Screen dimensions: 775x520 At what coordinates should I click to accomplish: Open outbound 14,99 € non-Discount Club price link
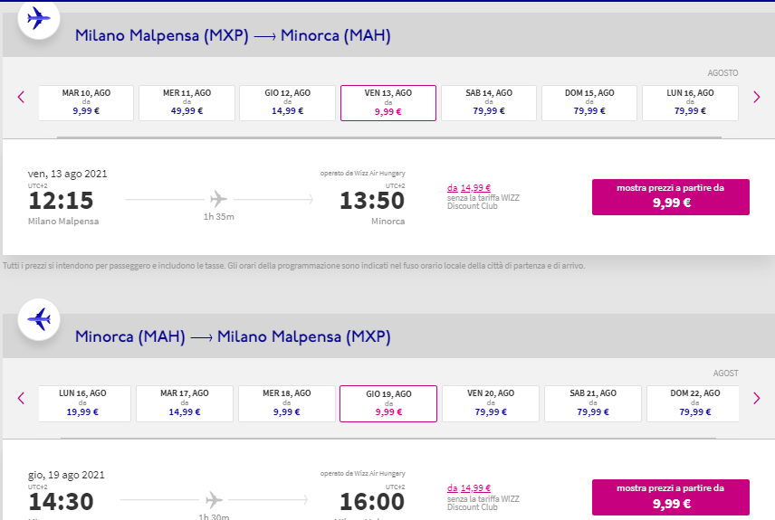click(469, 188)
